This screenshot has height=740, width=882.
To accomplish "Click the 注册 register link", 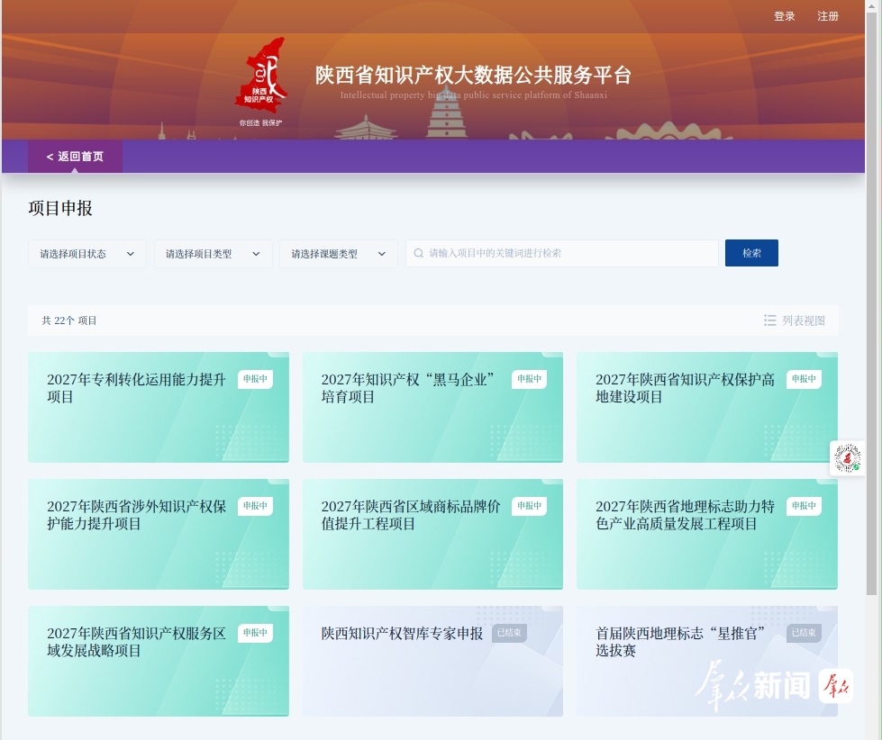I will click(x=827, y=16).
